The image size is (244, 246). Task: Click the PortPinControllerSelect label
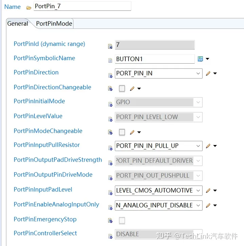45,233
